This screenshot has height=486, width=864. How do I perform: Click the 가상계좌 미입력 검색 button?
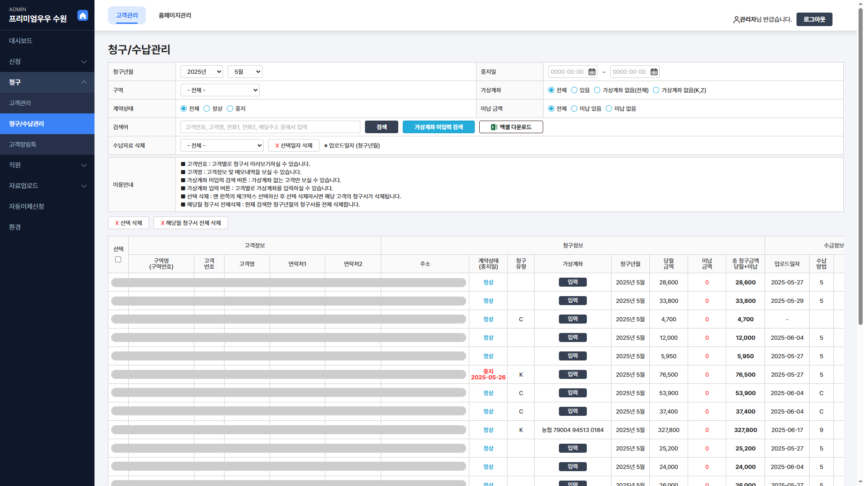438,127
